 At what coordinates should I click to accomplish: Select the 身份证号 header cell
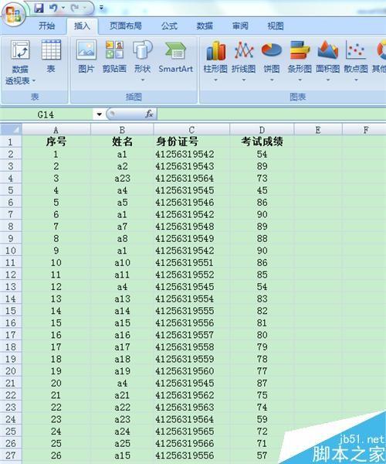coord(191,142)
